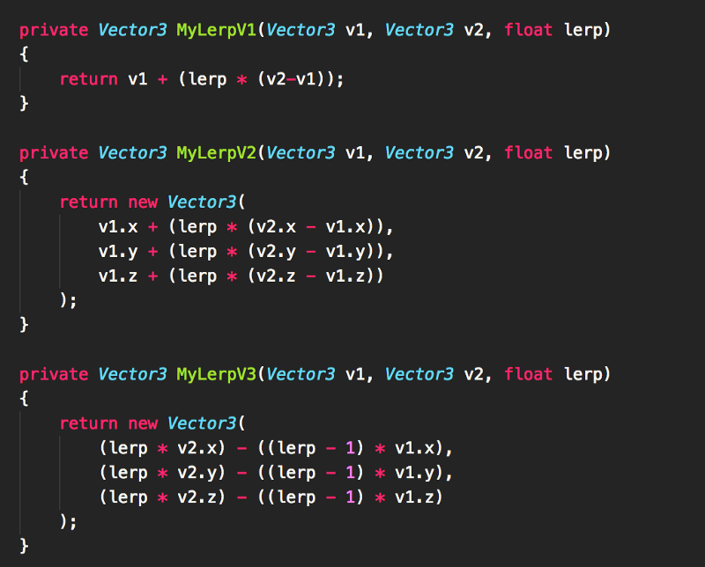Click v1.z at start of MyLerpV2 line
This screenshot has width=705, height=567.
118,276
